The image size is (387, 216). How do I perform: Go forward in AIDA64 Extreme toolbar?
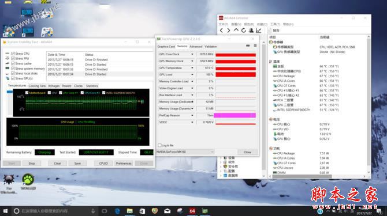pyautogui.click(x=229, y=31)
